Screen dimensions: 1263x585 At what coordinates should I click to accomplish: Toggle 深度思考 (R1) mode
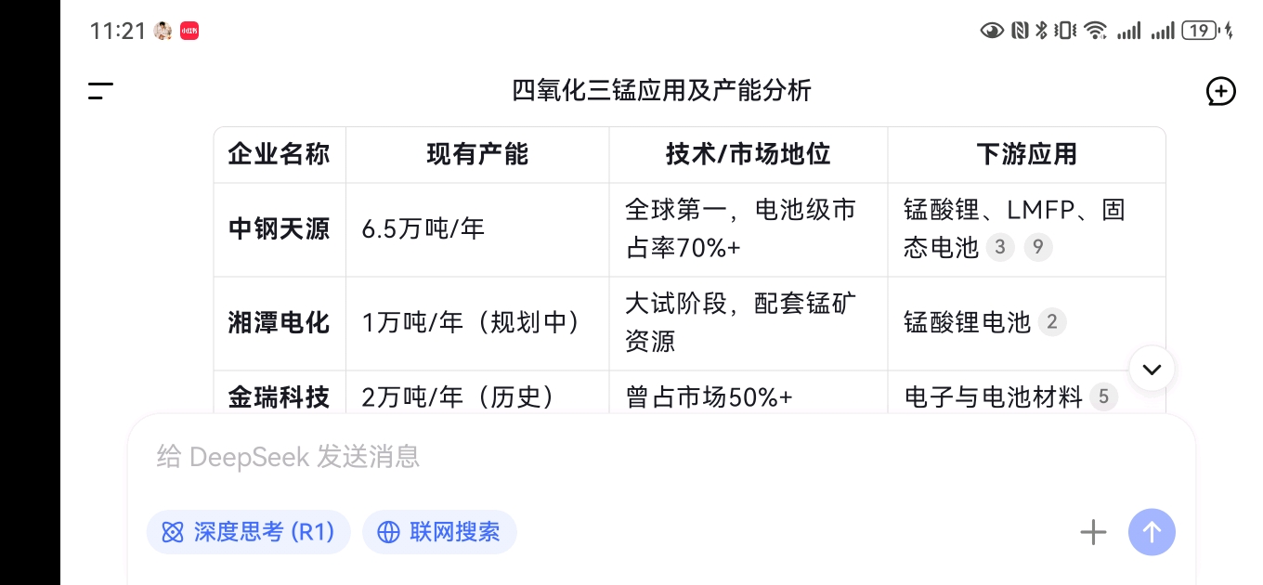coord(248,532)
